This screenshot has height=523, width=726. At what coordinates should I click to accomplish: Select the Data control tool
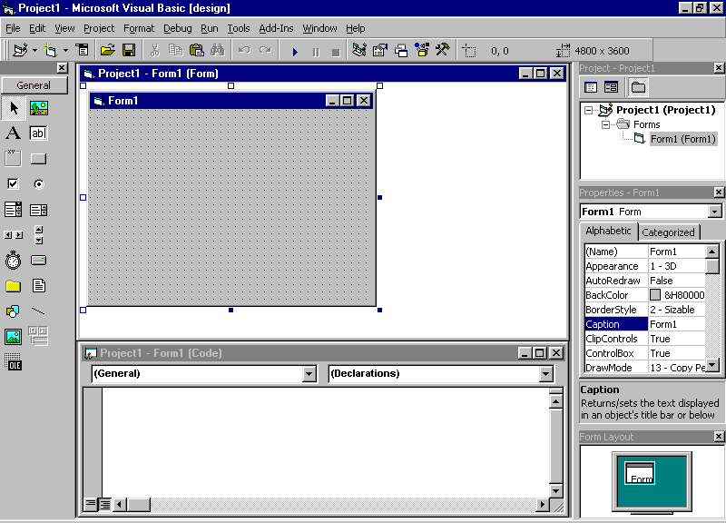[39, 337]
